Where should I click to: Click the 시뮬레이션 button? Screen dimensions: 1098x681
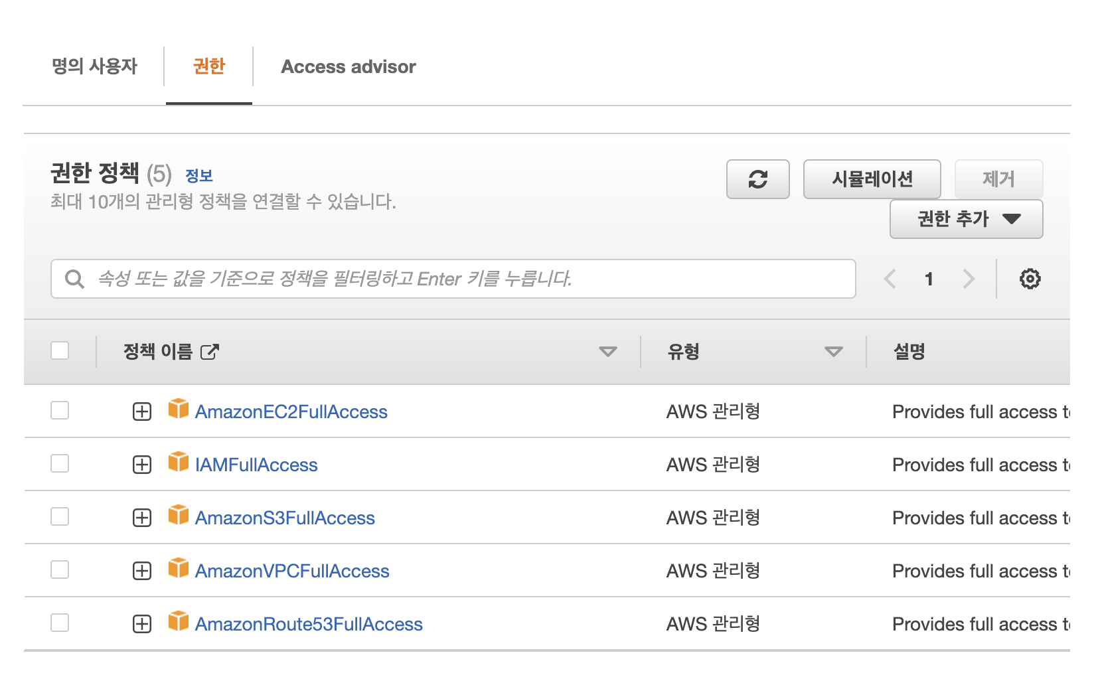872,179
